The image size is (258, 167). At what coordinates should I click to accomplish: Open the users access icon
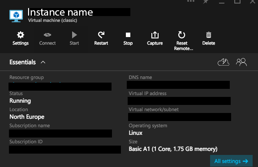tap(241, 62)
